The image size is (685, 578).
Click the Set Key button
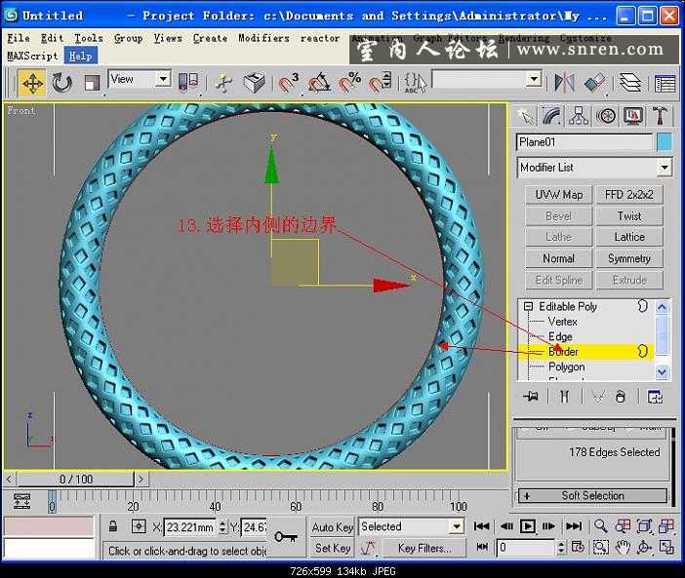tap(333, 548)
